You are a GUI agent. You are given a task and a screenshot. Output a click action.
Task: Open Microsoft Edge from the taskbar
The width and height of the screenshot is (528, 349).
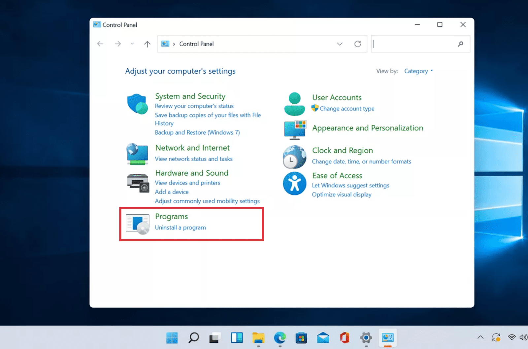coord(280,338)
